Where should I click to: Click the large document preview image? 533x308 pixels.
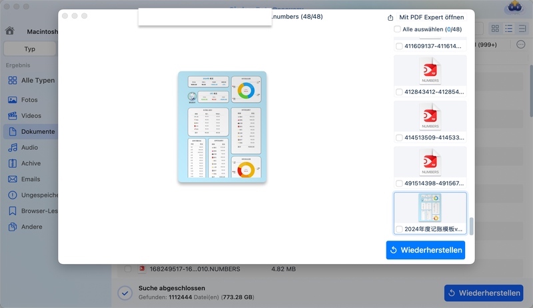pos(223,127)
